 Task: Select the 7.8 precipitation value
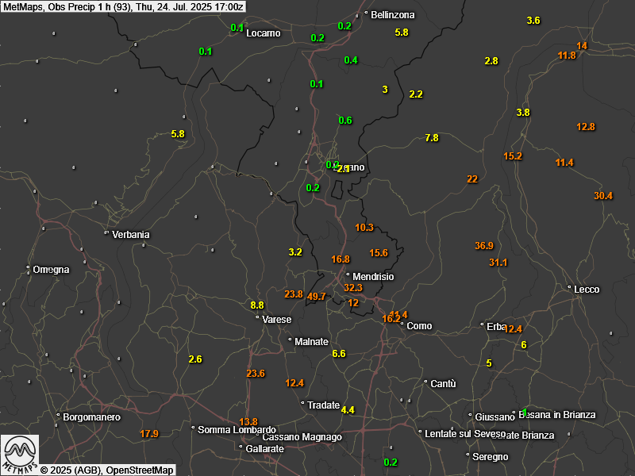click(432, 138)
